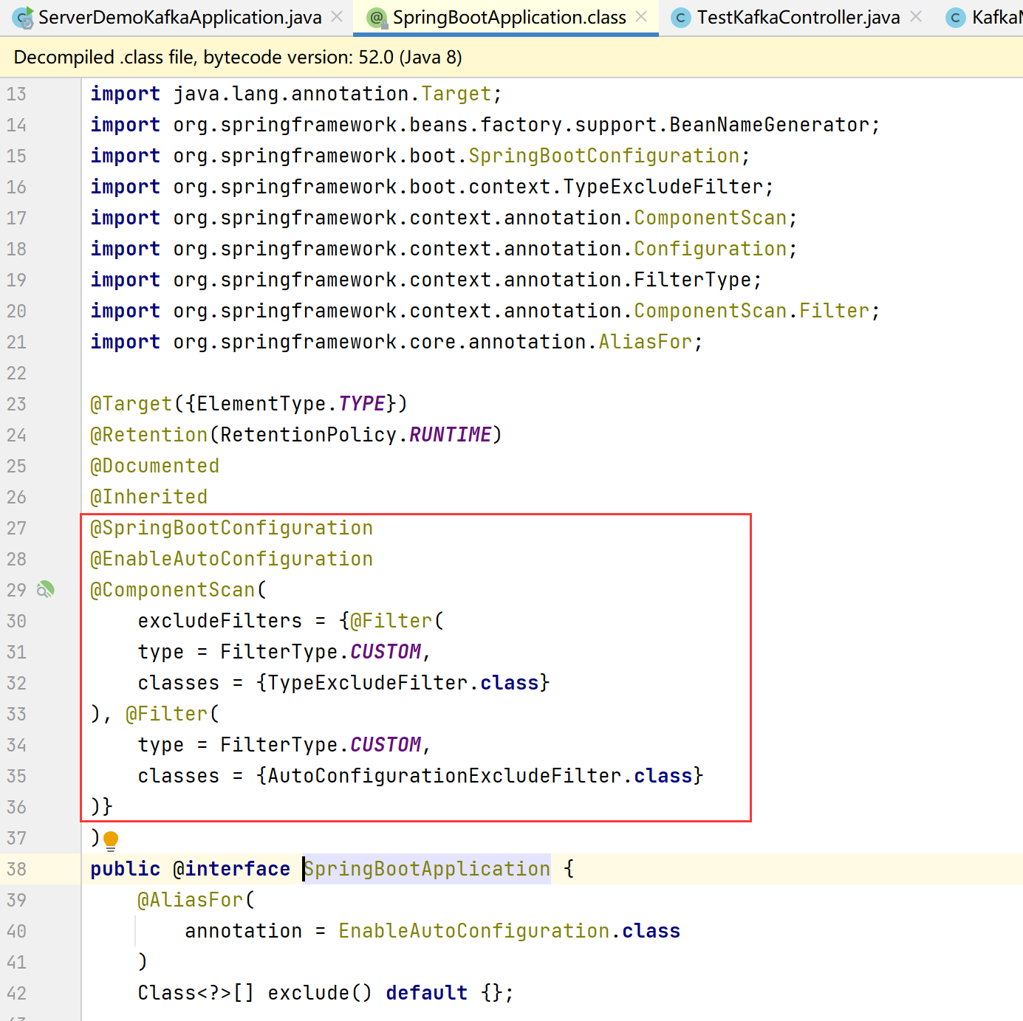The height and width of the screenshot is (1021, 1023).
Task: Click SpringBootConfiguration import on line 15
Action: tap(604, 156)
